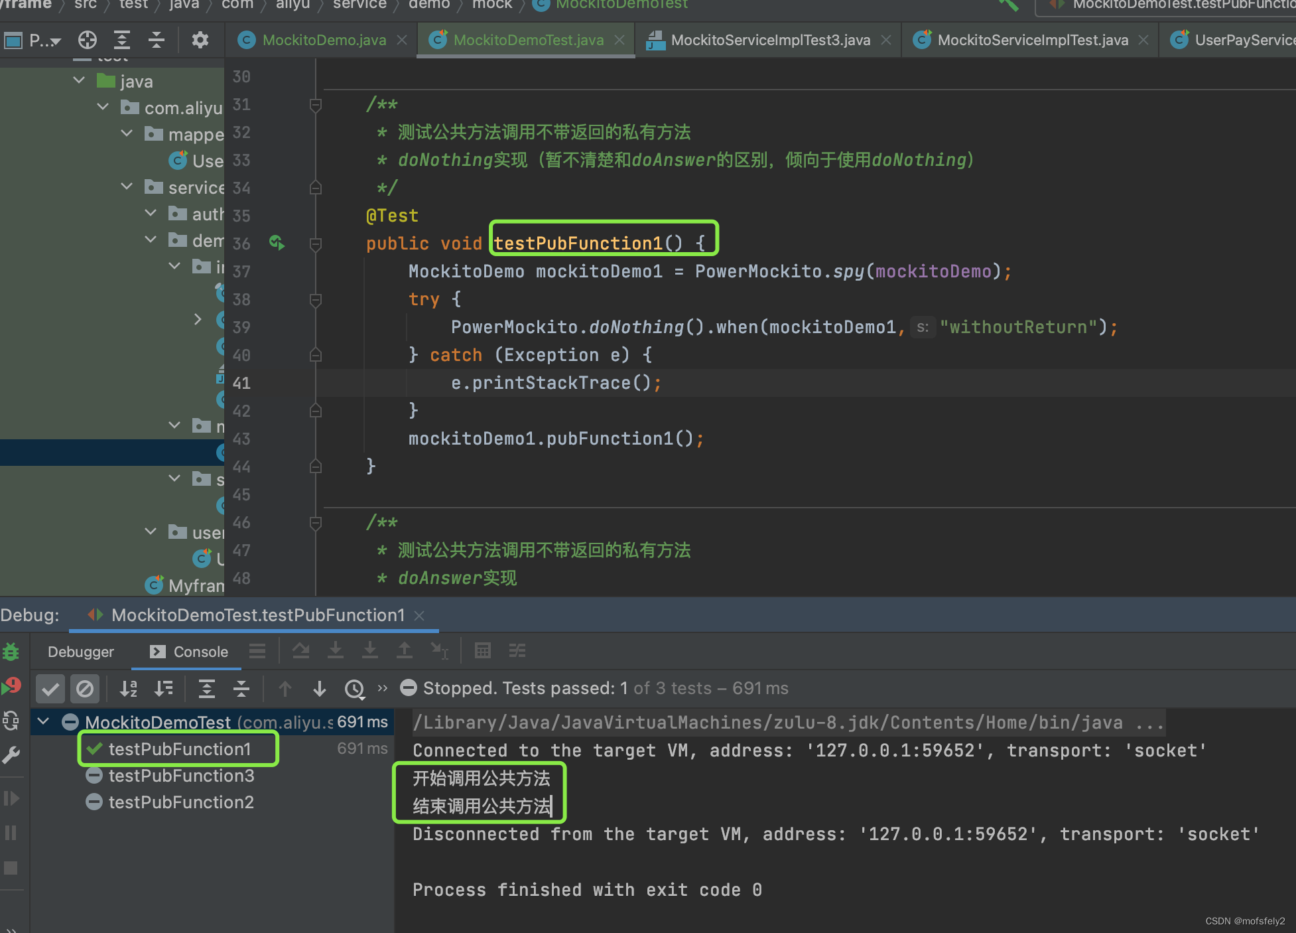Fold the javadoc comment at line 31
The image size is (1296, 933).
(316, 105)
